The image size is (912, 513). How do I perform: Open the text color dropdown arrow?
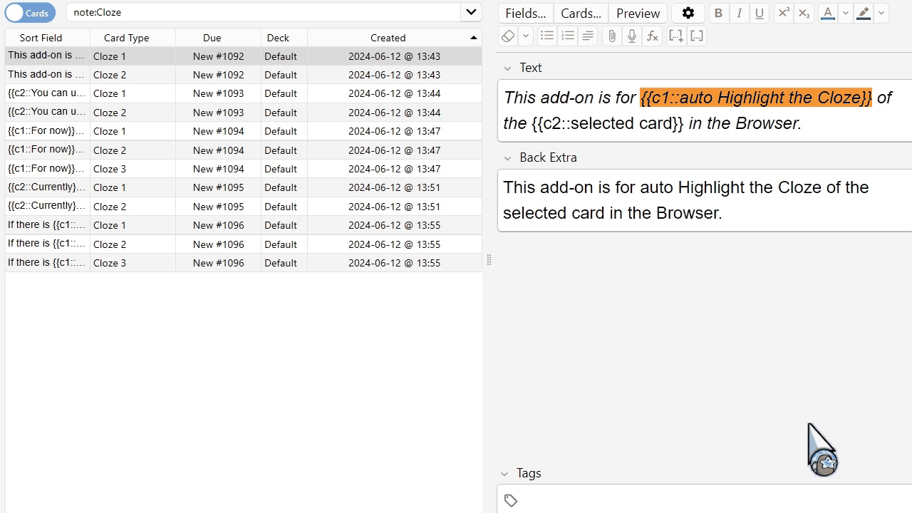[846, 13]
